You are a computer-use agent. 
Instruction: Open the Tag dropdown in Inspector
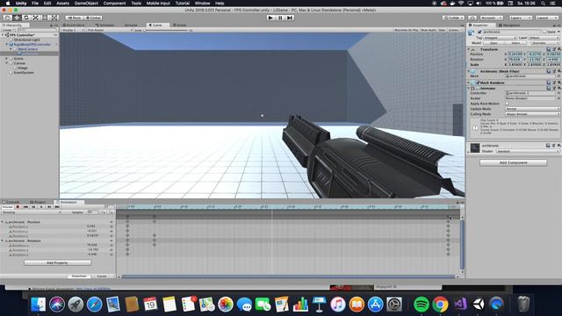(x=500, y=38)
